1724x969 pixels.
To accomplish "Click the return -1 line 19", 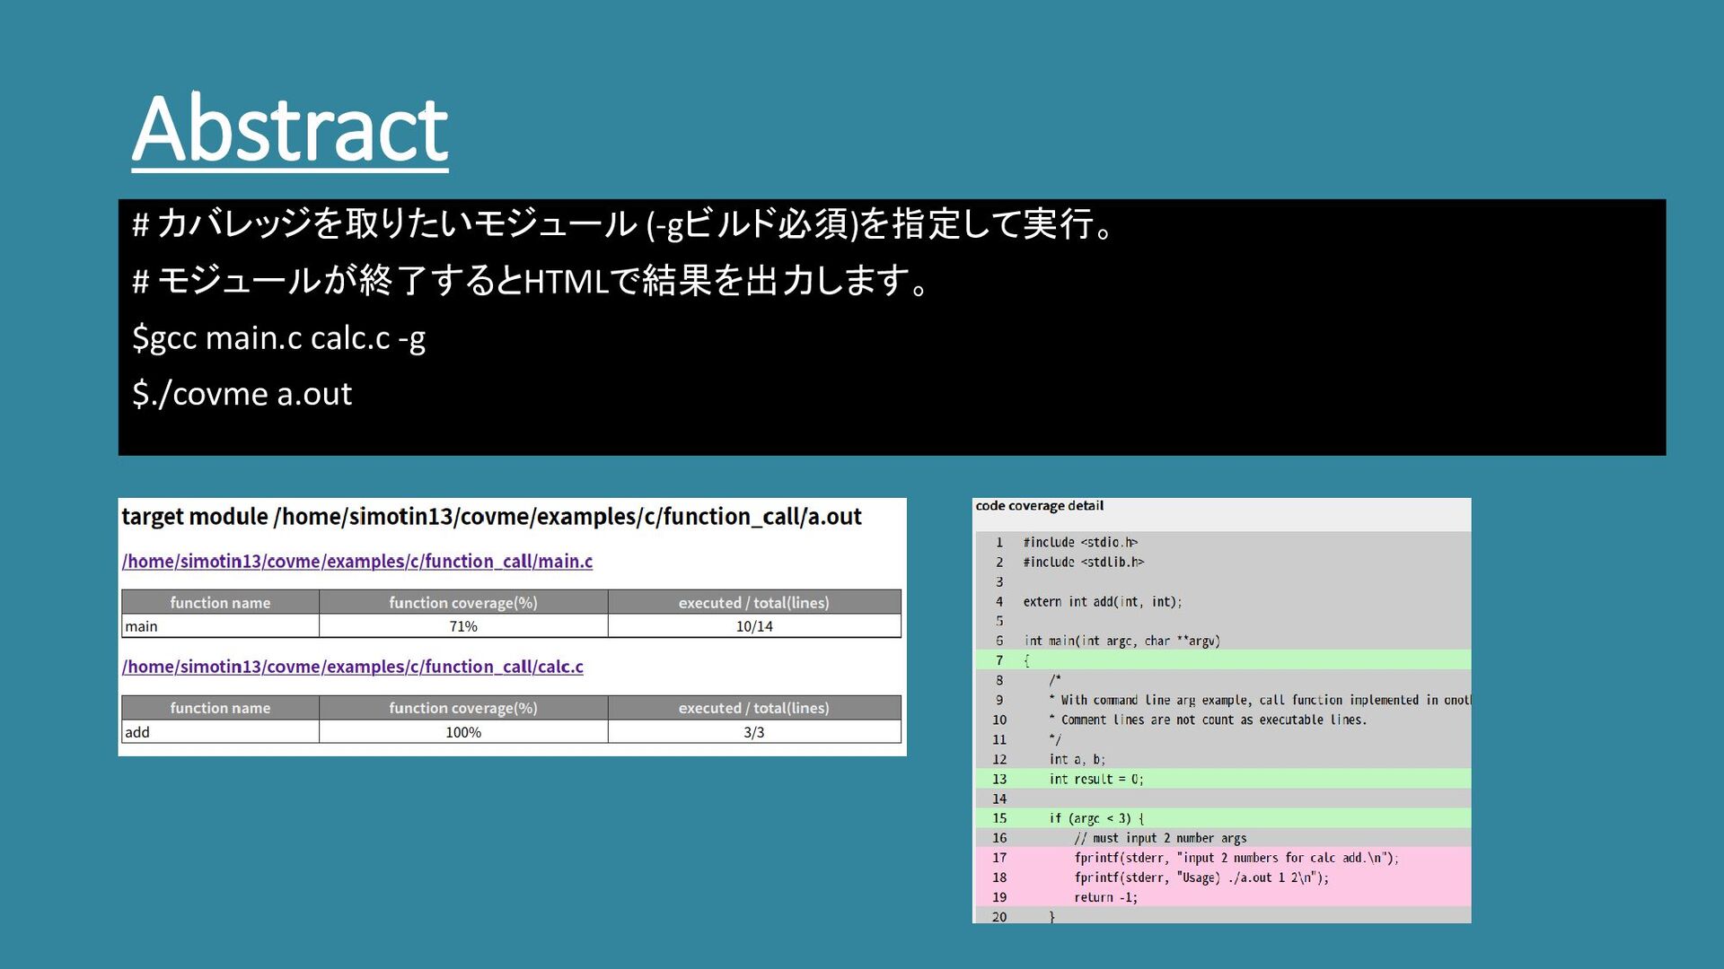I will tap(1105, 897).
